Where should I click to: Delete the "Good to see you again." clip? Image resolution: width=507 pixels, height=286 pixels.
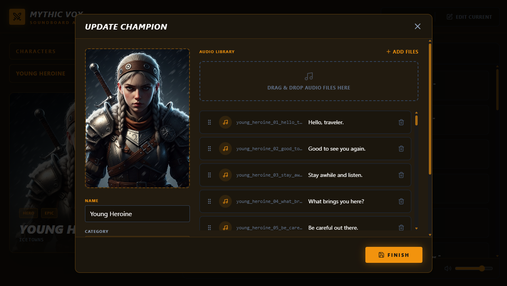(401, 149)
